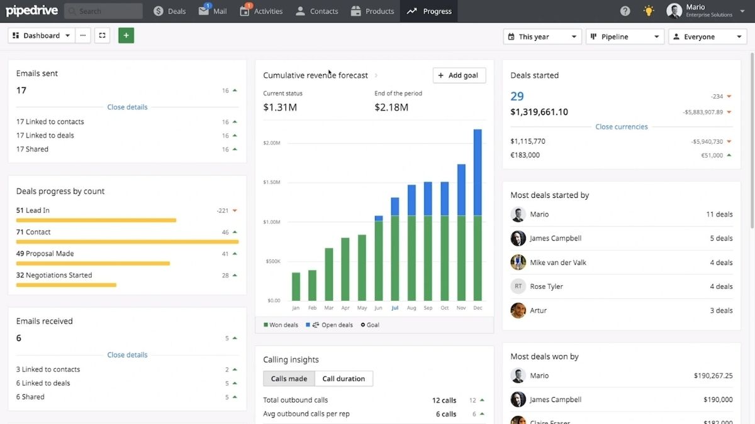Image resolution: width=755 pixels, height=424 pixels.
Task: Click the green add dashboard button
Action: (126, 35)
